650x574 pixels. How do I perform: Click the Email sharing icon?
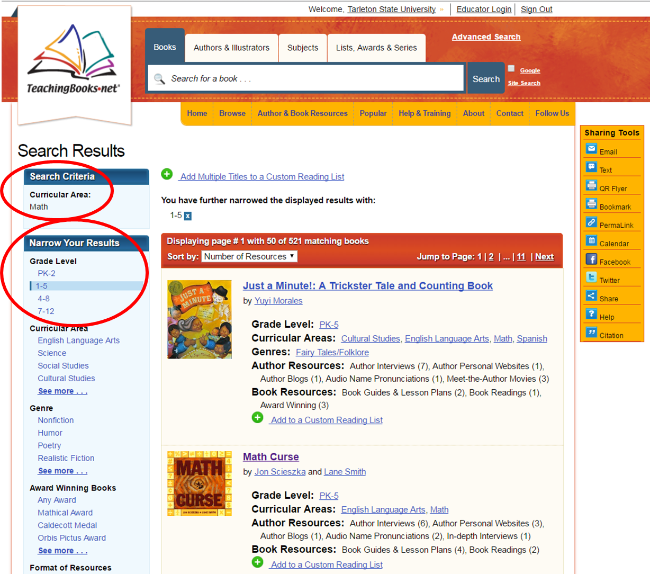click(591, 149)
